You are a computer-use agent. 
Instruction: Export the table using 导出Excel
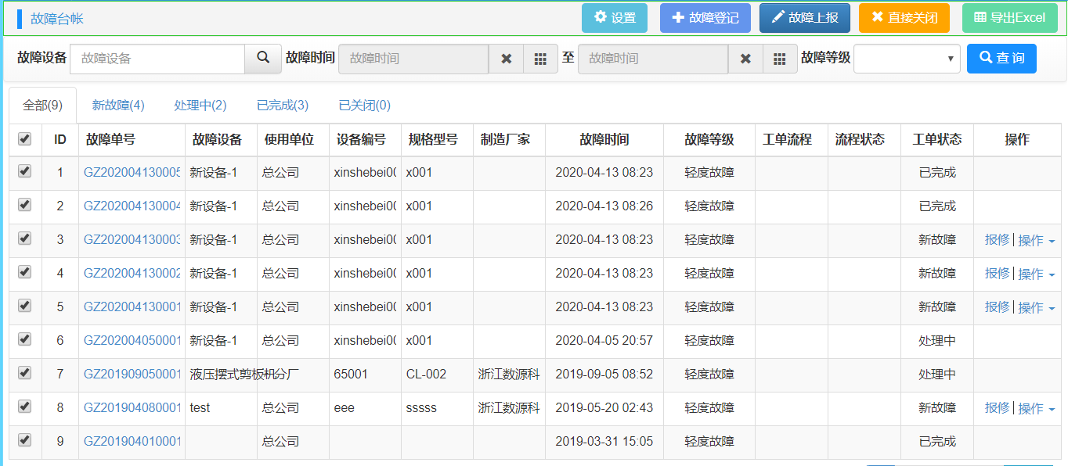click(x=1008, y=18)
